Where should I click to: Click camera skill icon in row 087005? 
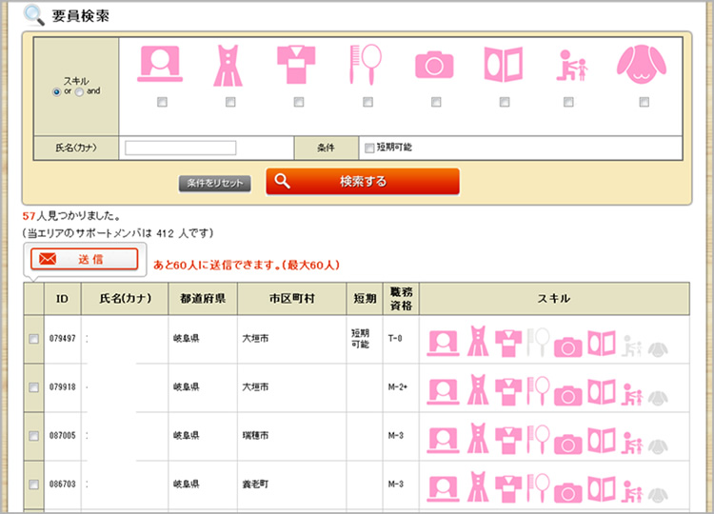567,444
